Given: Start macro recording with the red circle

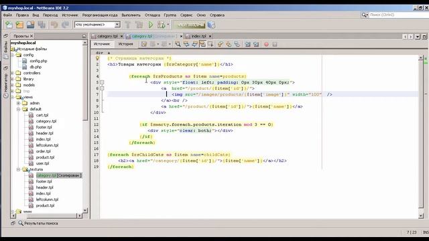Looking at the screenshot, I should coord(267,44).
